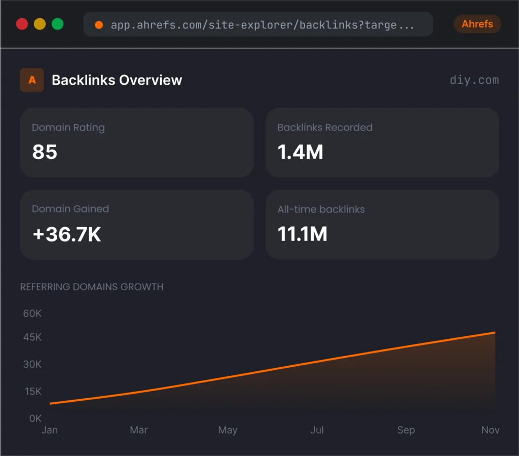Click the orange Ahrefs A logo icon

32,80
